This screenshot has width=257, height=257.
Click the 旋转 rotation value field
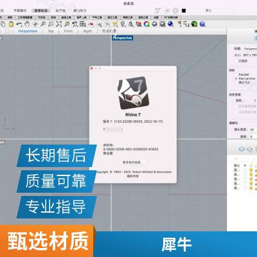253,136
